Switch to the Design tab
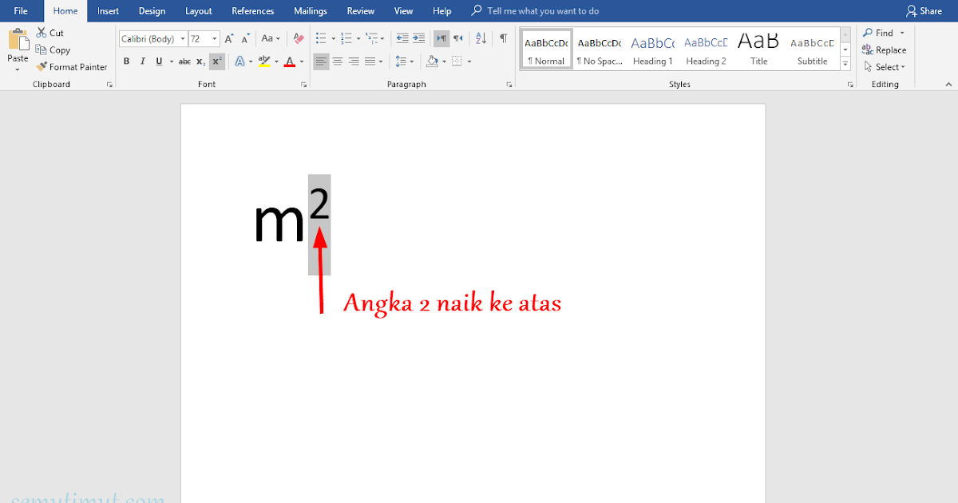 [152, 10]
